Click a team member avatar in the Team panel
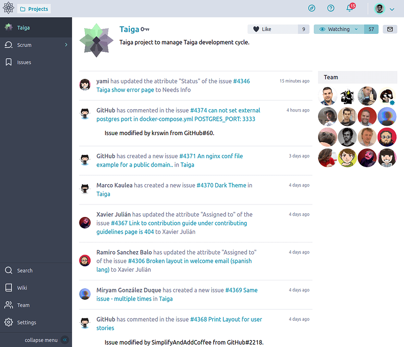Viewport: 404px width, 347px height. (327, 96)
